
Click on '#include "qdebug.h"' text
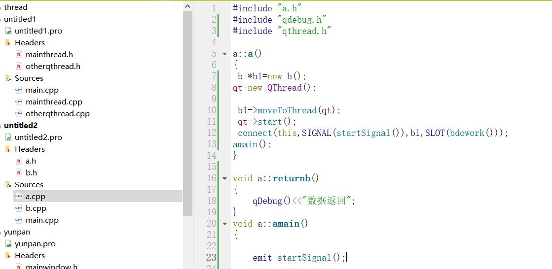280,20
